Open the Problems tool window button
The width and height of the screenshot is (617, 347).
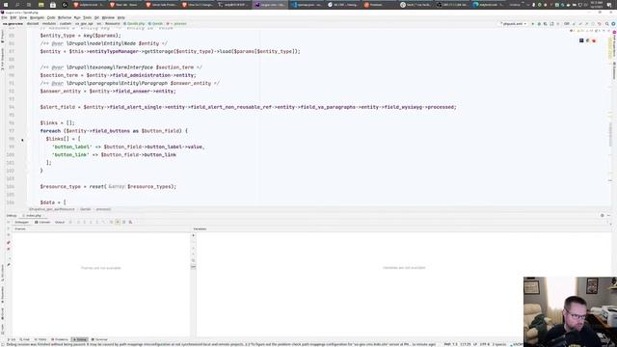point(60,339)
